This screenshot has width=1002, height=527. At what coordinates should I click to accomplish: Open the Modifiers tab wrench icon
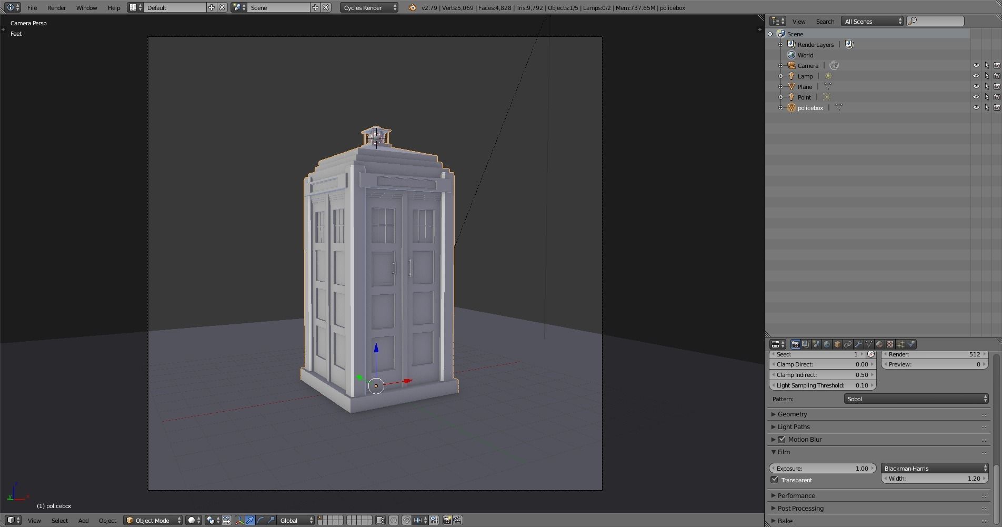(x=858, y=344)
